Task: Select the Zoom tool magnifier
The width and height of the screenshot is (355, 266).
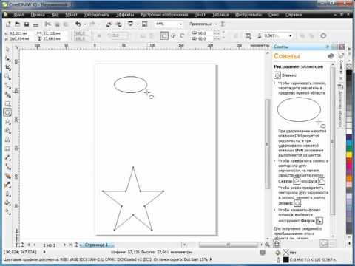Action: [x=7, y=76]
